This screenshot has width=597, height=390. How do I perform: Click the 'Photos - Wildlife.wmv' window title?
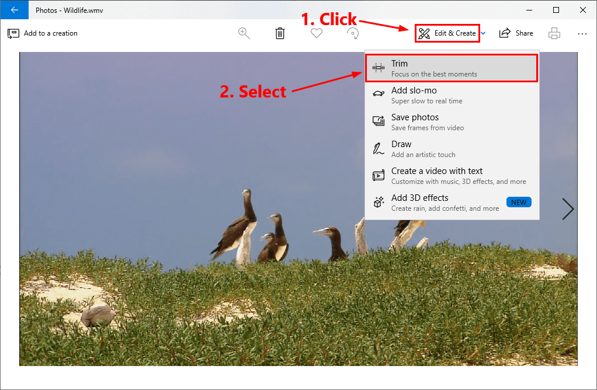click(70, 11)
